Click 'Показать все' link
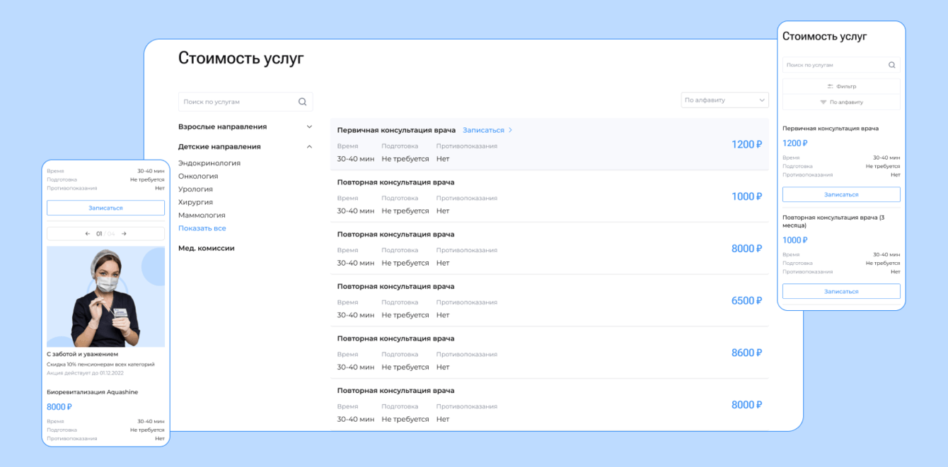Viewport: 948px width, 467px height. click(202, 228)
